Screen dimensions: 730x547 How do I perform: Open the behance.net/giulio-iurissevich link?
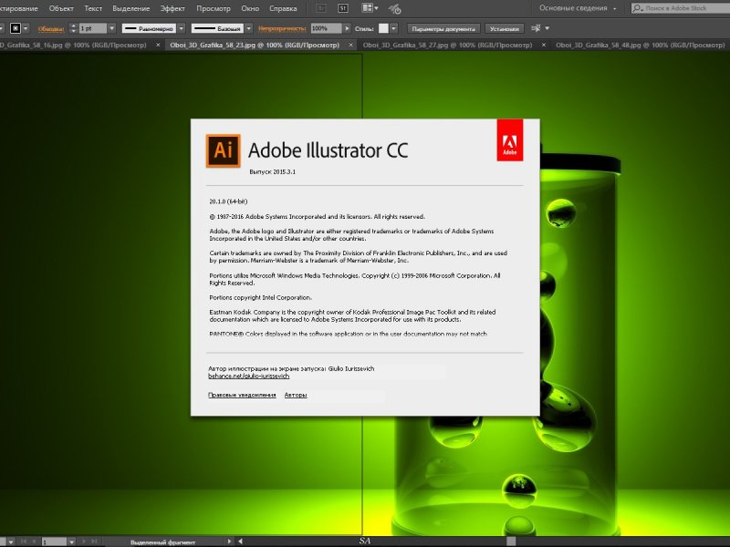(248, 376)
